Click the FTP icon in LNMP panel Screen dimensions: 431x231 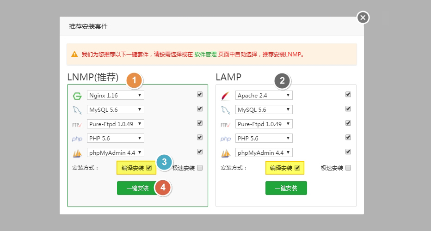[x=77, y=125]
